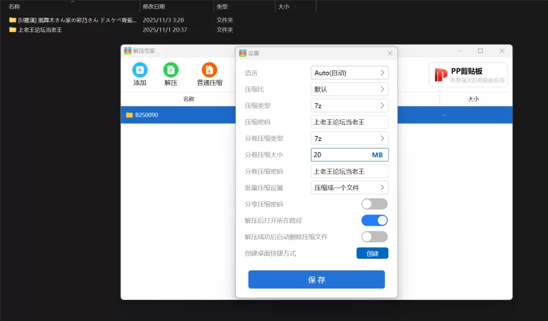This screenshot has width=548, height=321.
Task: Turn on 解压成功后自动删除压缩文件 toggle
Action: (374, 237)
